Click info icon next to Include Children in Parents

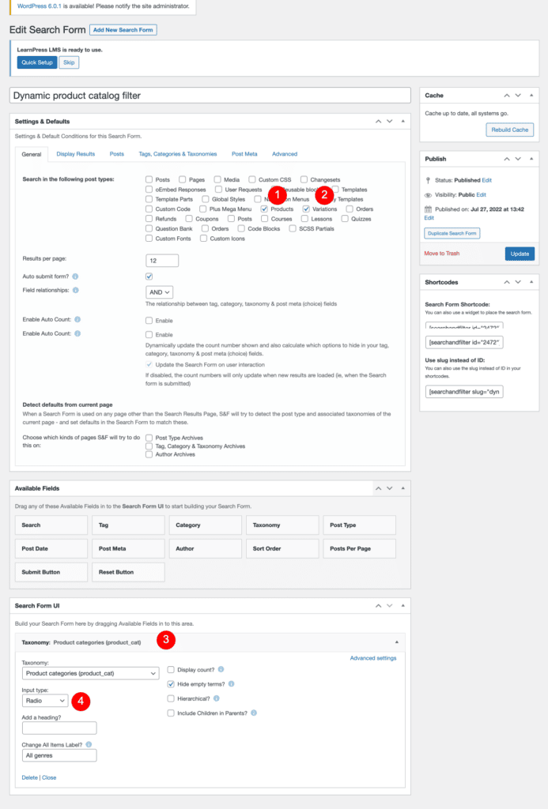point(254,713)
